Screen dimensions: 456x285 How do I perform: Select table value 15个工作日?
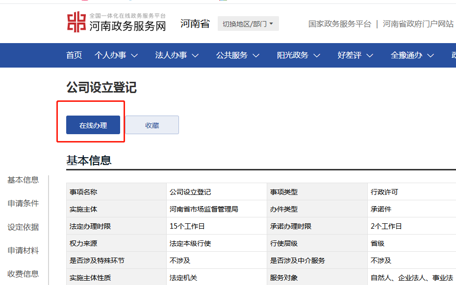(x=187, y=226)
